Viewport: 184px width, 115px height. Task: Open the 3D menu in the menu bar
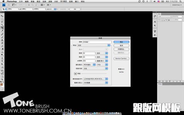point(63,2)
